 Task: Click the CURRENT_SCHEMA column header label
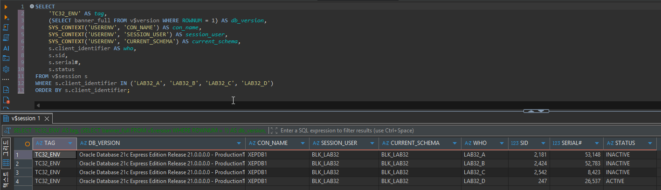coord(415,143)
